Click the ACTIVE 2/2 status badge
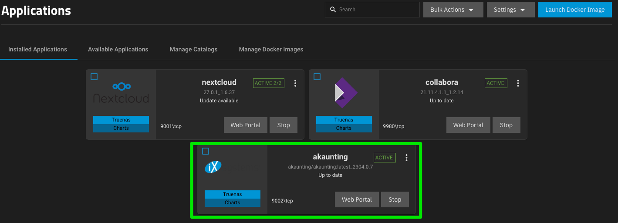 269,83
